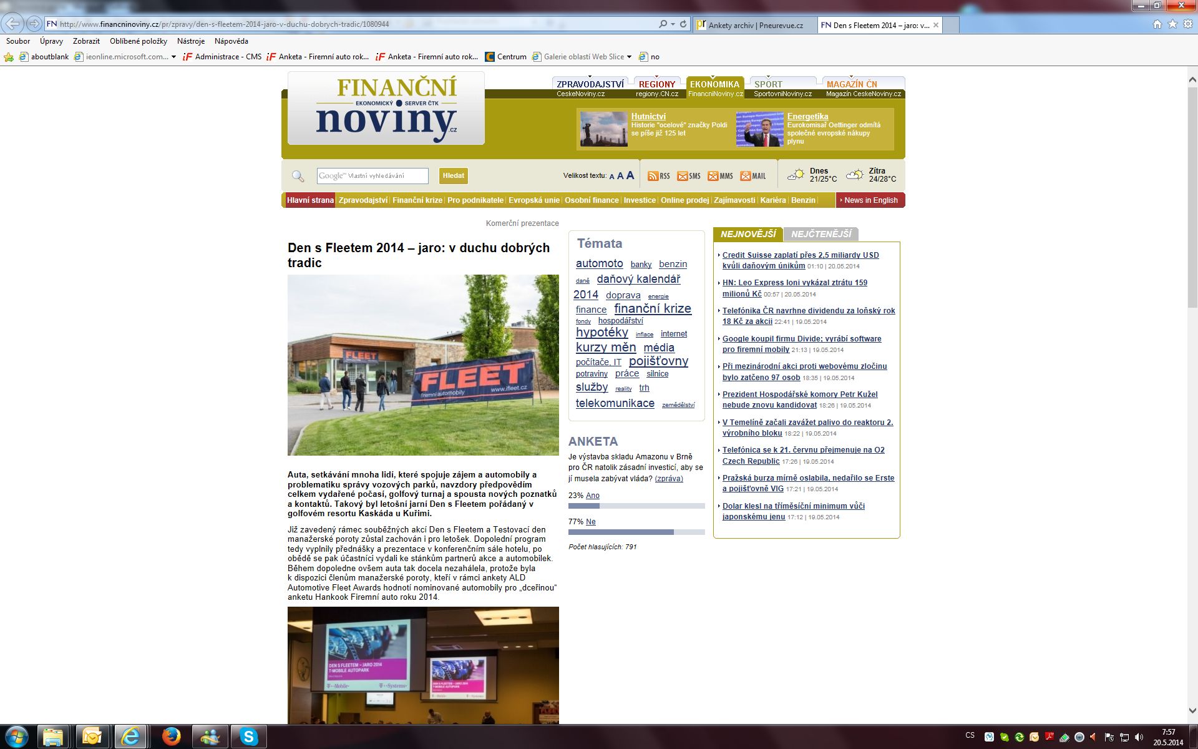Open Outlook mail from the taskbar
1198x749 pixels.
point(92,737)
